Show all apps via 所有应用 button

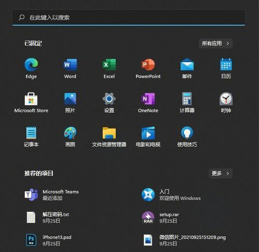coord(215,44)
